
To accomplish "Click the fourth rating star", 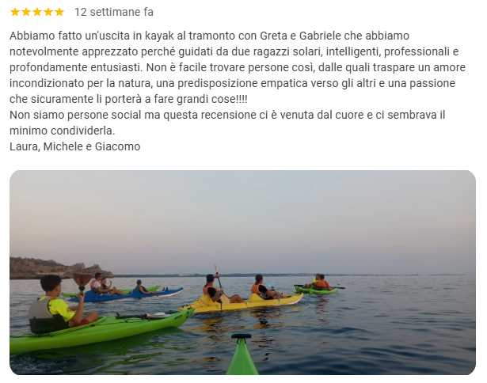I will click(x=48, y=12).
